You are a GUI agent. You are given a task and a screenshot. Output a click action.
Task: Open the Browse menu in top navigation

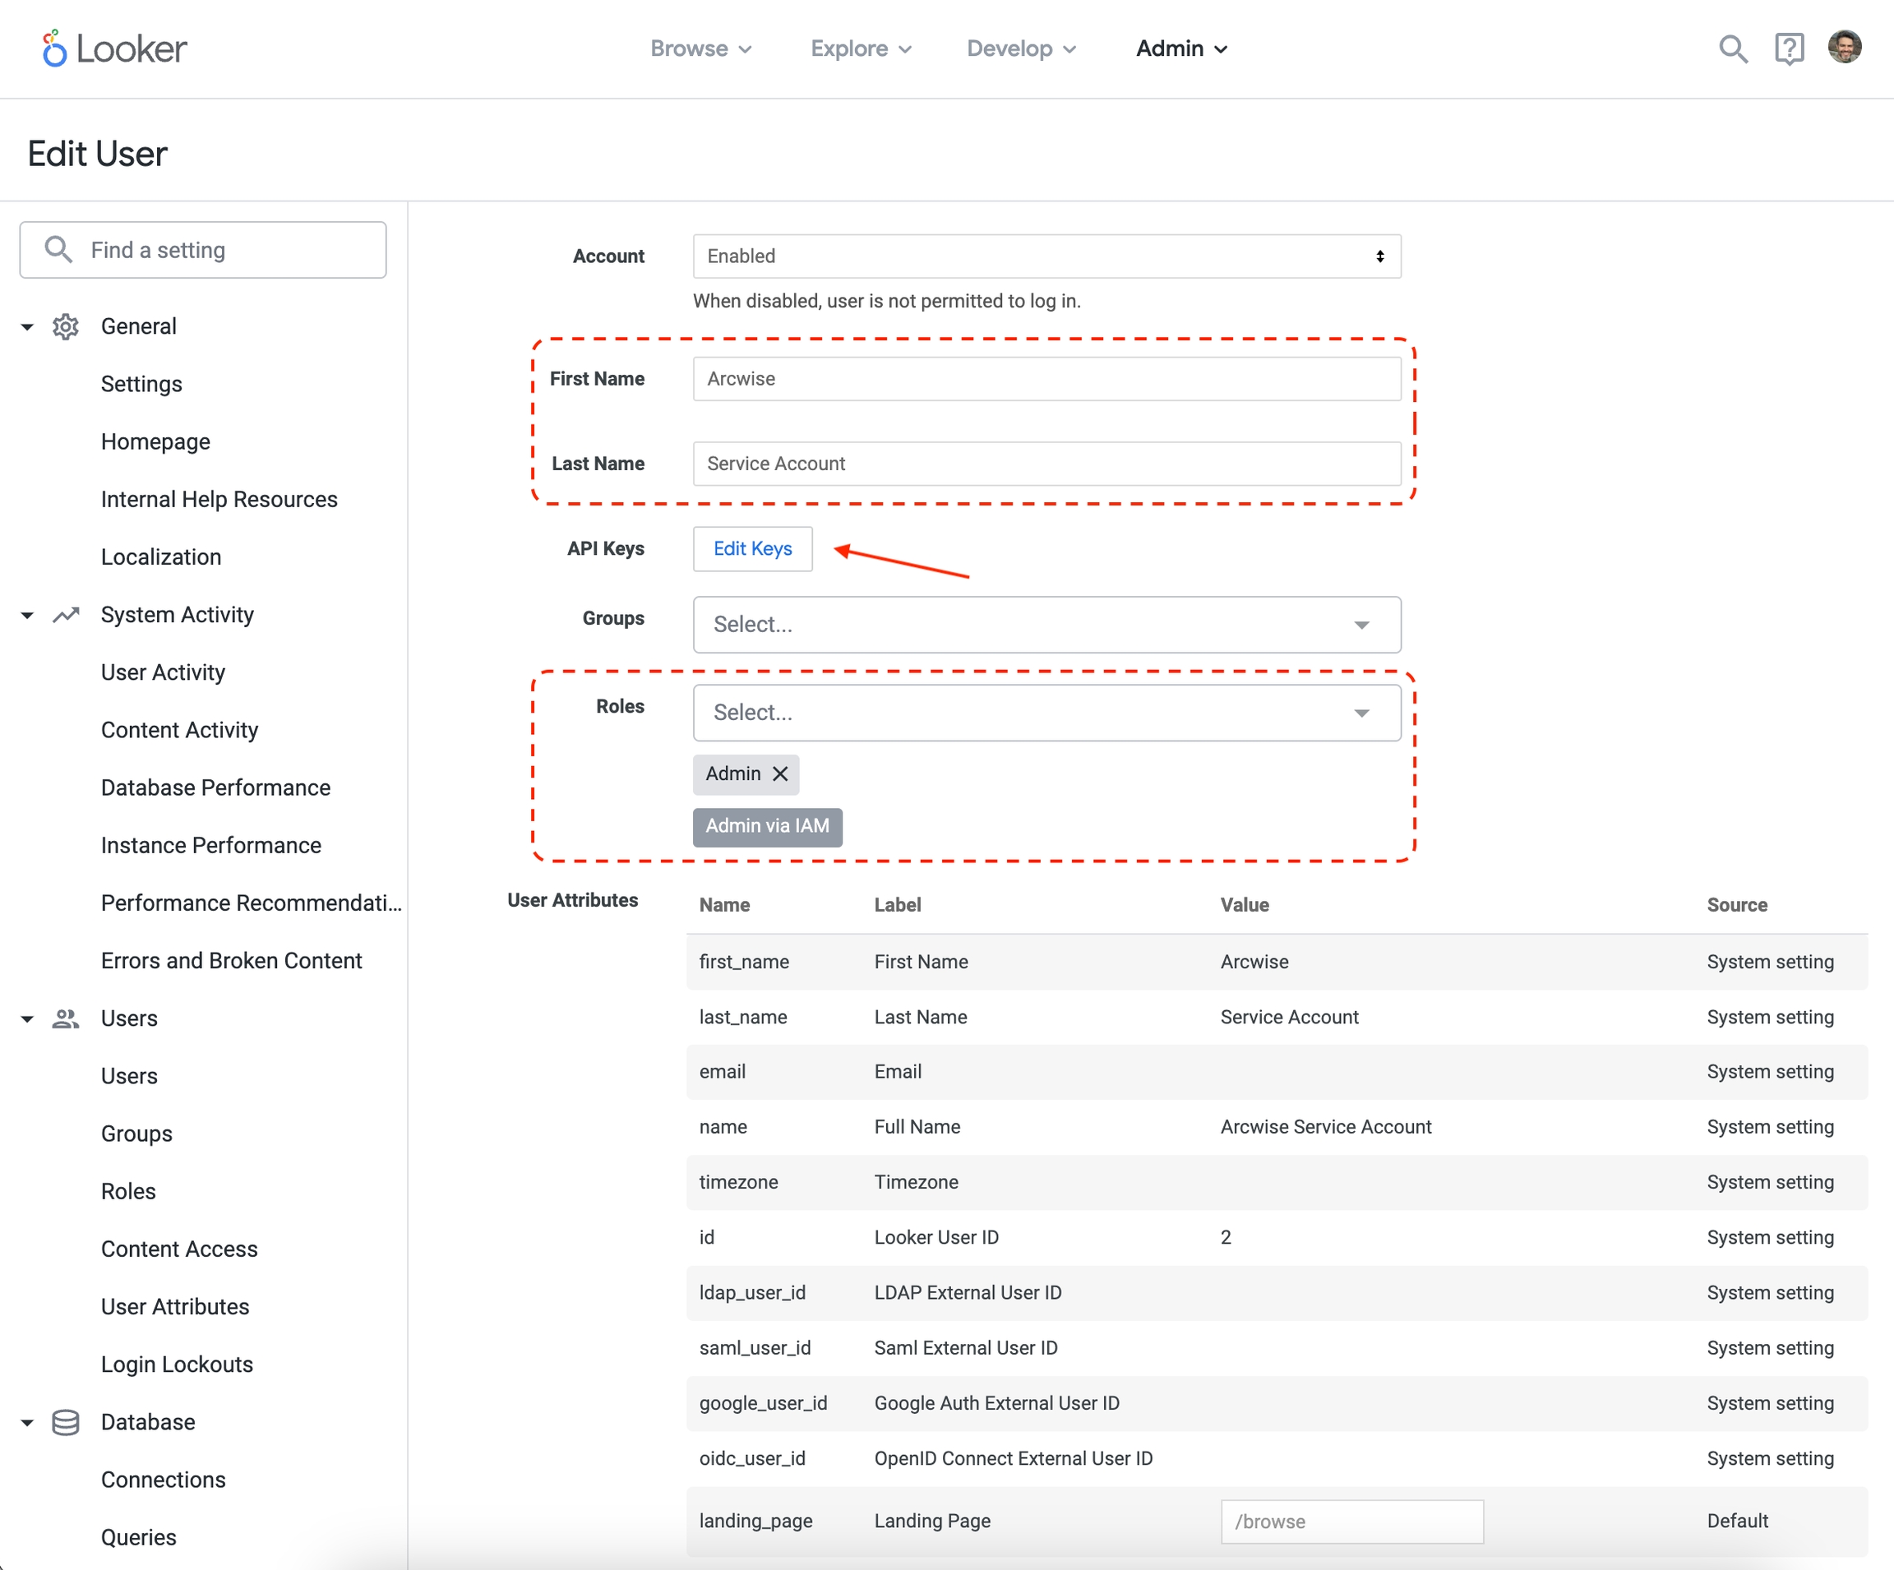click(700, 48)
